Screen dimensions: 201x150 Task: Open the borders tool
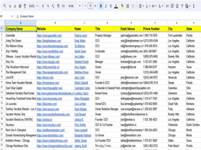pyautogui.click(x=128, y=6)
